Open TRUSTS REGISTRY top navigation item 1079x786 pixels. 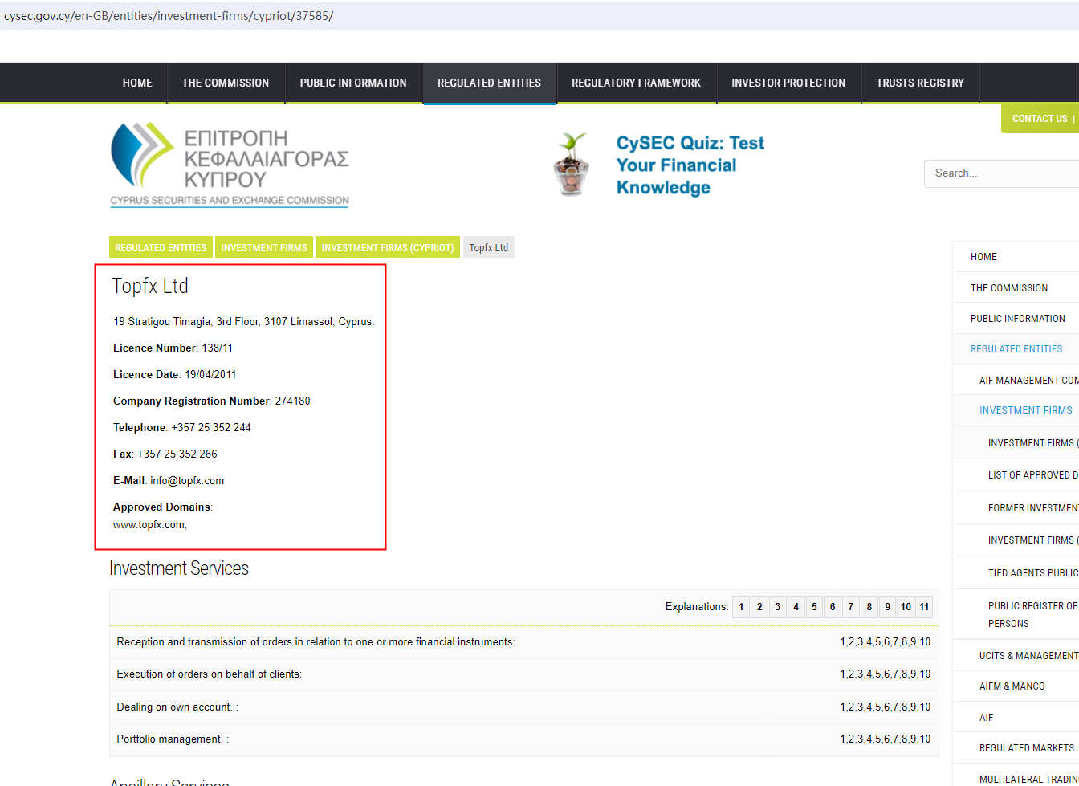pos(920,83)
